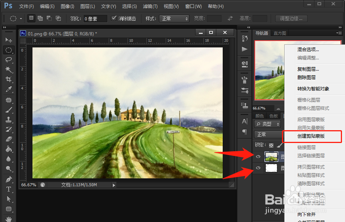Click the 羽化 feather value field

95,19
